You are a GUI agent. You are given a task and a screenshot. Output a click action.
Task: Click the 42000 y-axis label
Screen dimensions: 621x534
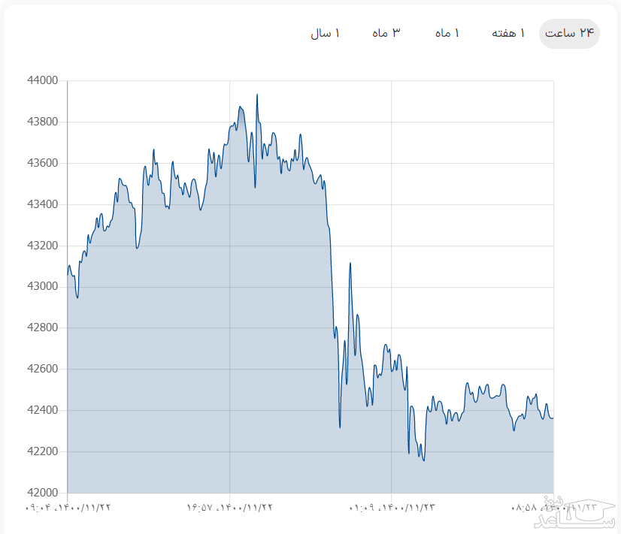tap(41, 493)
